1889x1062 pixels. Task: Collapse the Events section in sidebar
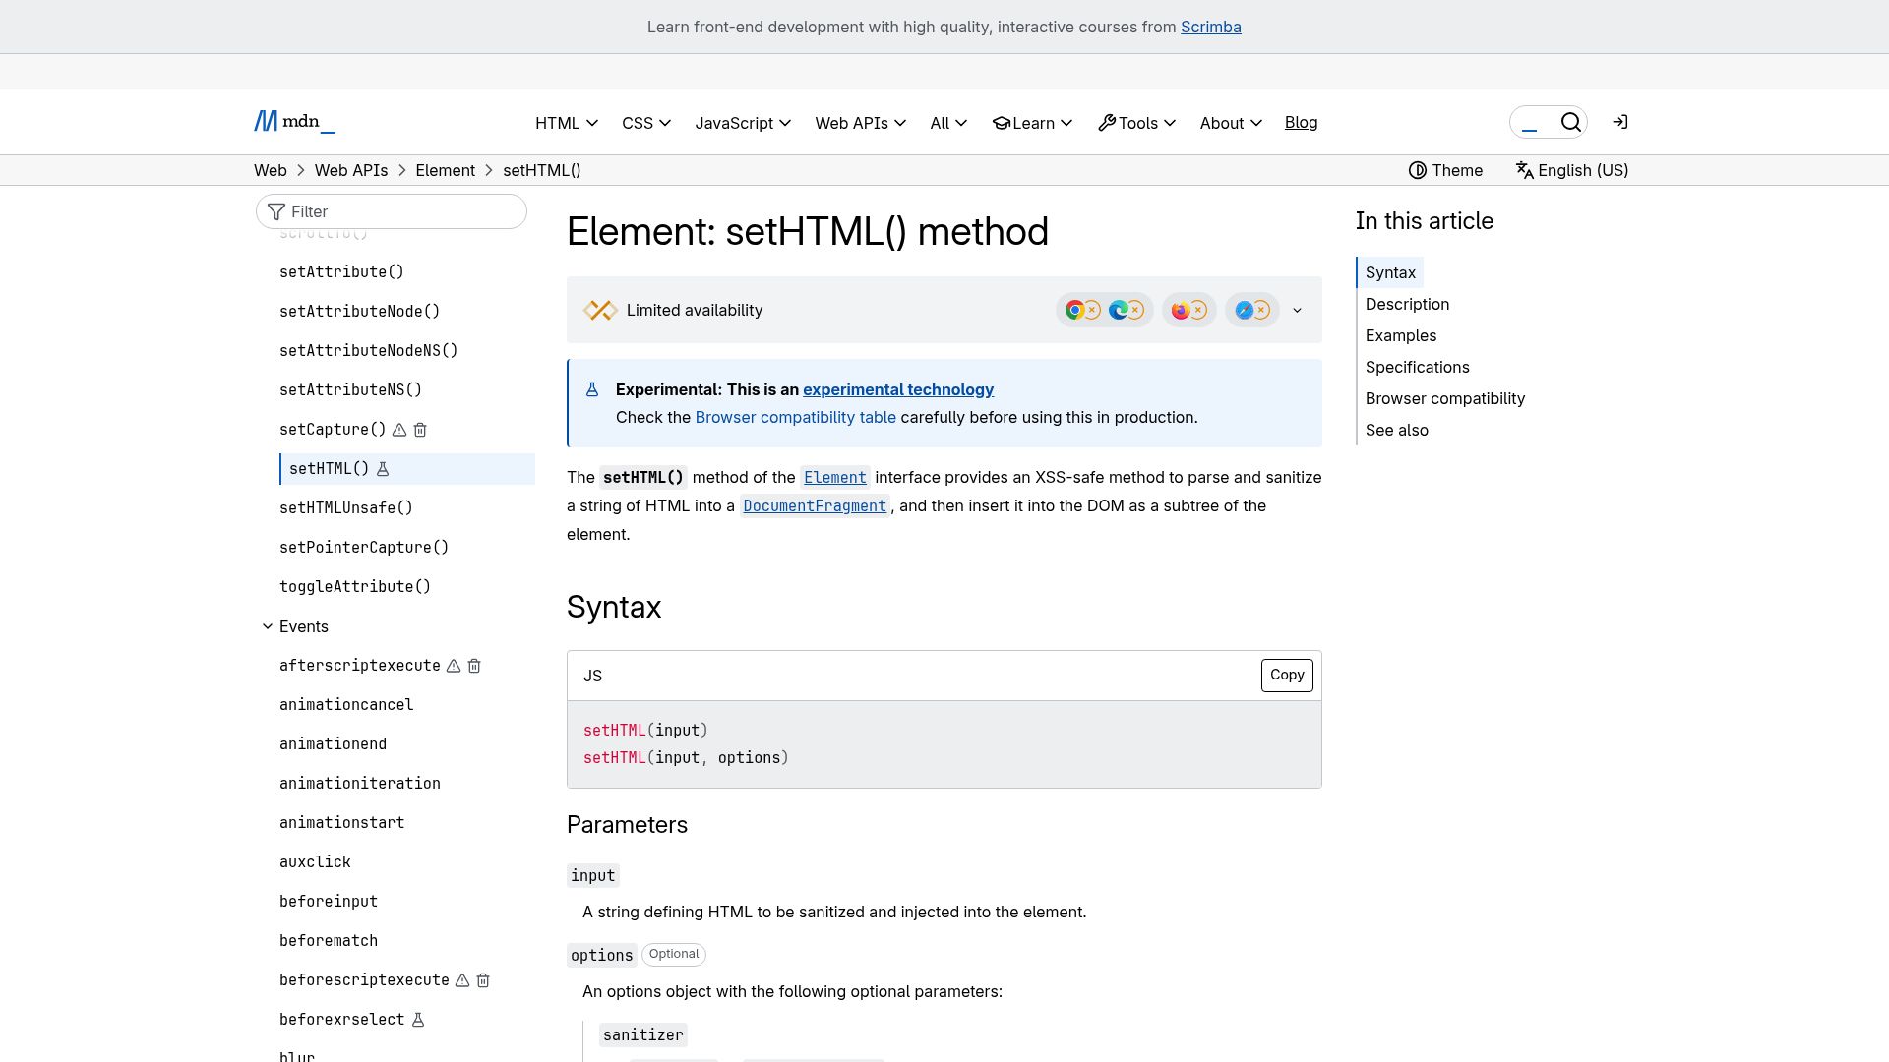tap(295, 626)
